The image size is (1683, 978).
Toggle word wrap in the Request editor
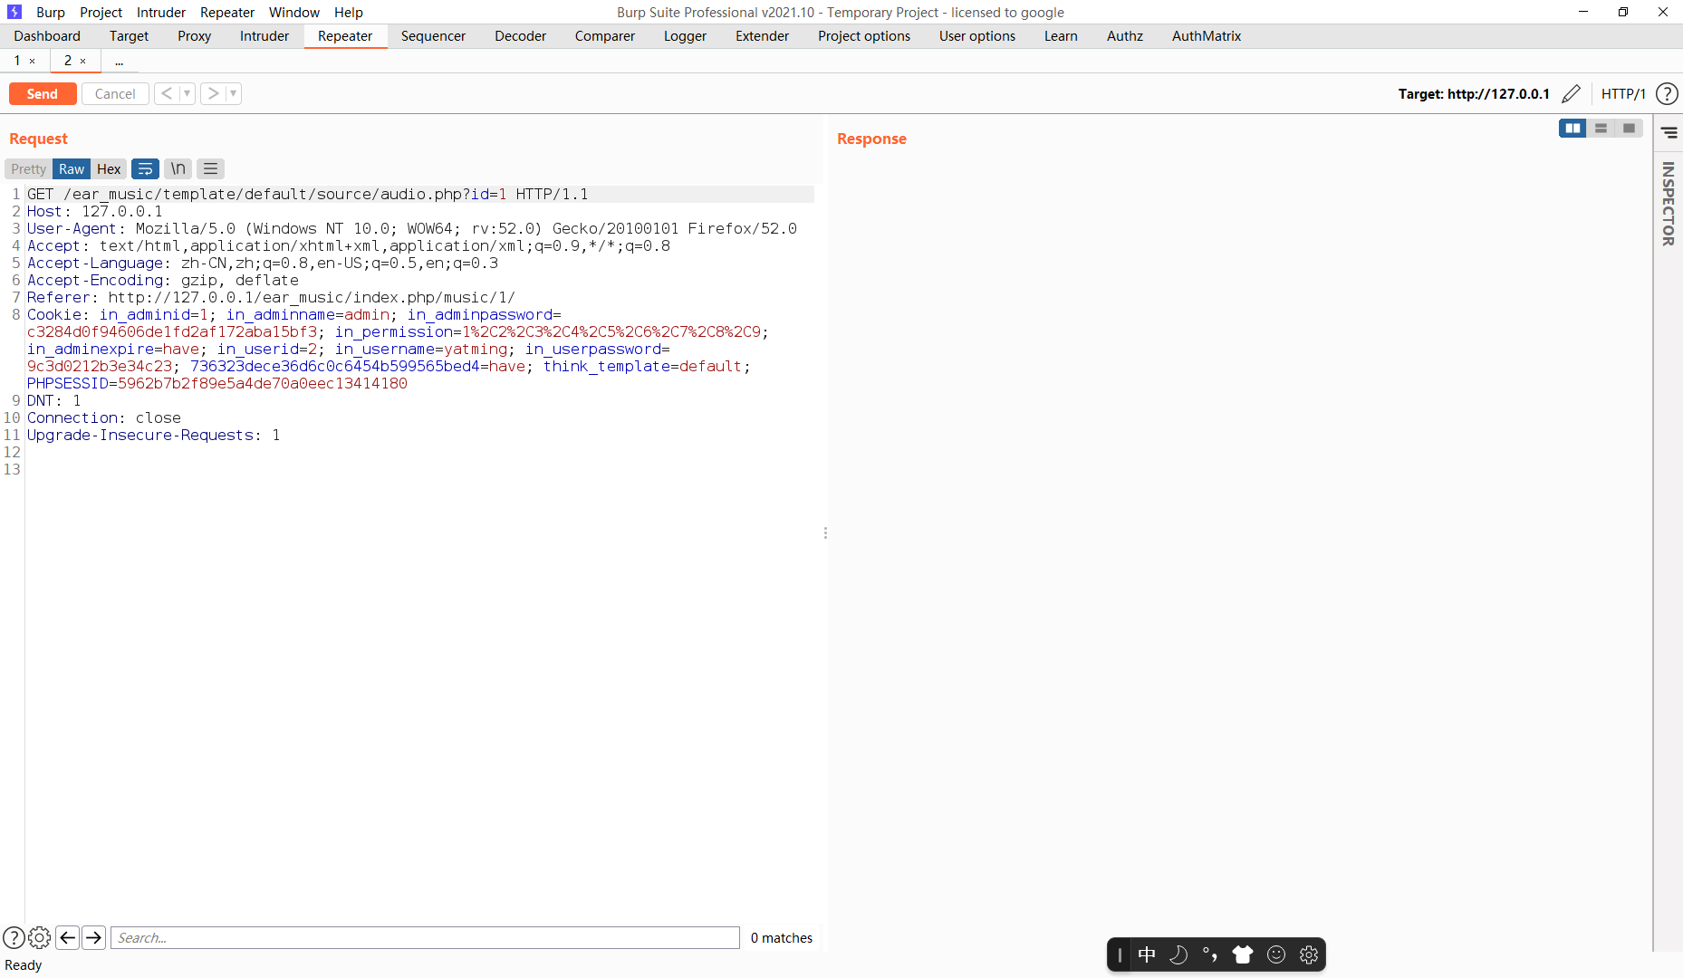(x=145, y=168)
